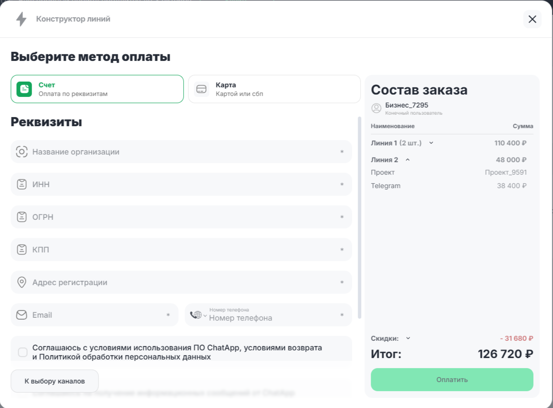Click into the ОГРН input field
553x408 pixels.
[x=183, y=217]
